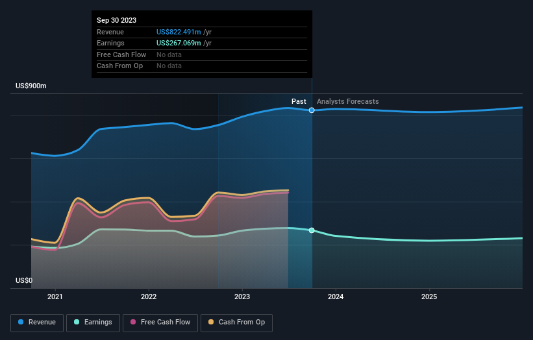Toggle the Free Cash Flow legend button
Image resolution: width=533 pixels, height=340 pixels.
point(160,322)
